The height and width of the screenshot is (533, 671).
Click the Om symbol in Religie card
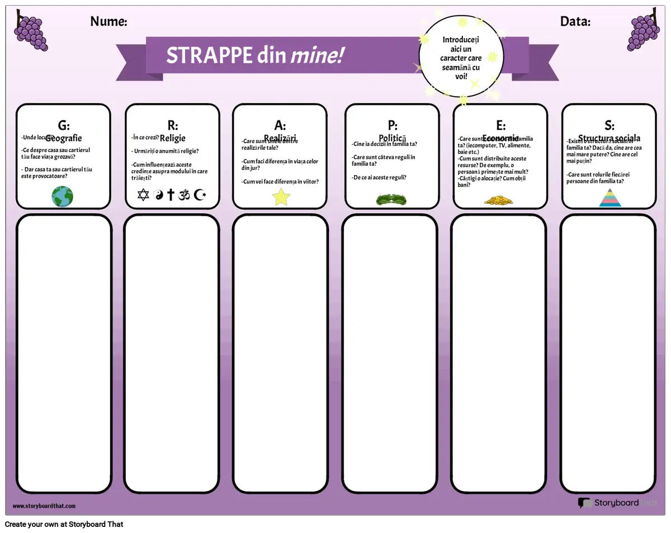(185, 195)
